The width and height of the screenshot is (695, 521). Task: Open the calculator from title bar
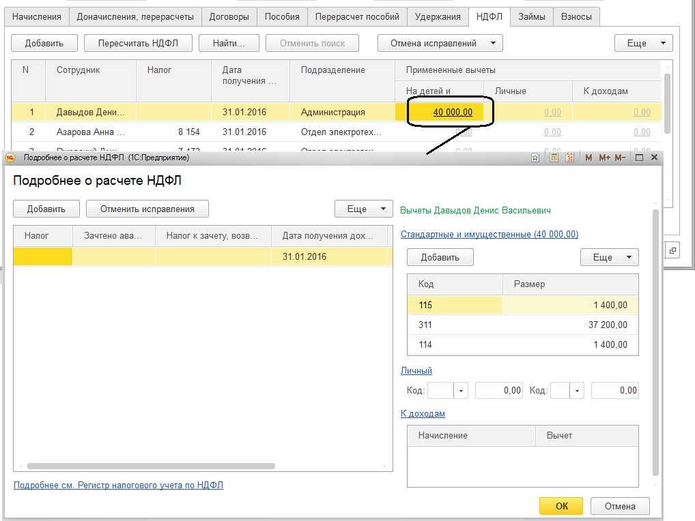553,158
